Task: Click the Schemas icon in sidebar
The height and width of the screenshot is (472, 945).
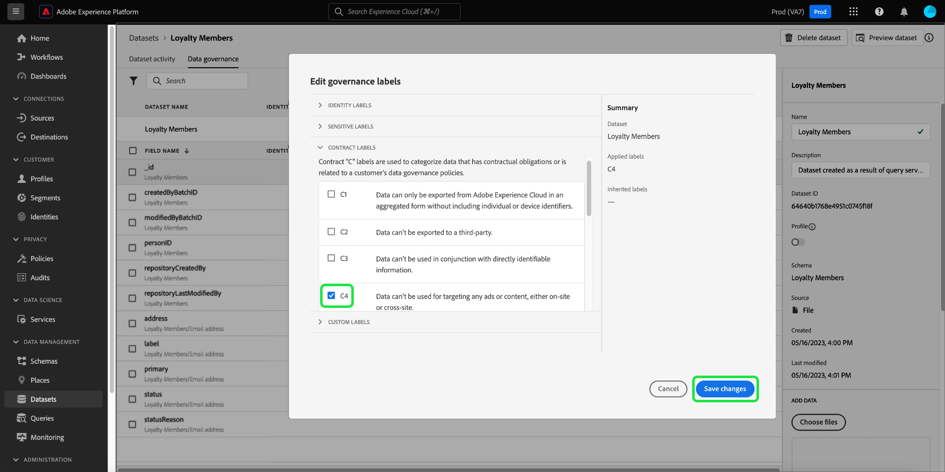Action: (x=22, y=361)
